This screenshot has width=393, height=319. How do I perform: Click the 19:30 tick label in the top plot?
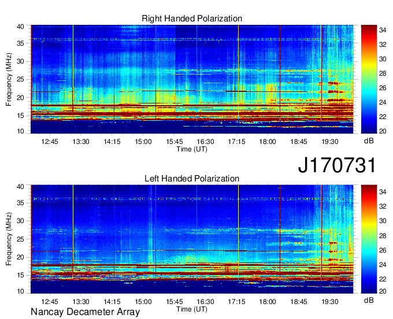tap(330, 142)
